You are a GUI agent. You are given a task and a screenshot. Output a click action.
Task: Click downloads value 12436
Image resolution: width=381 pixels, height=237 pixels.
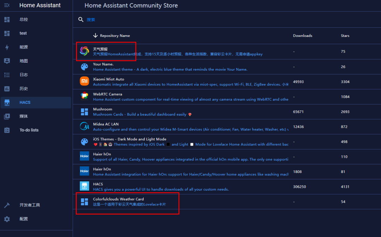pos(298,127)
